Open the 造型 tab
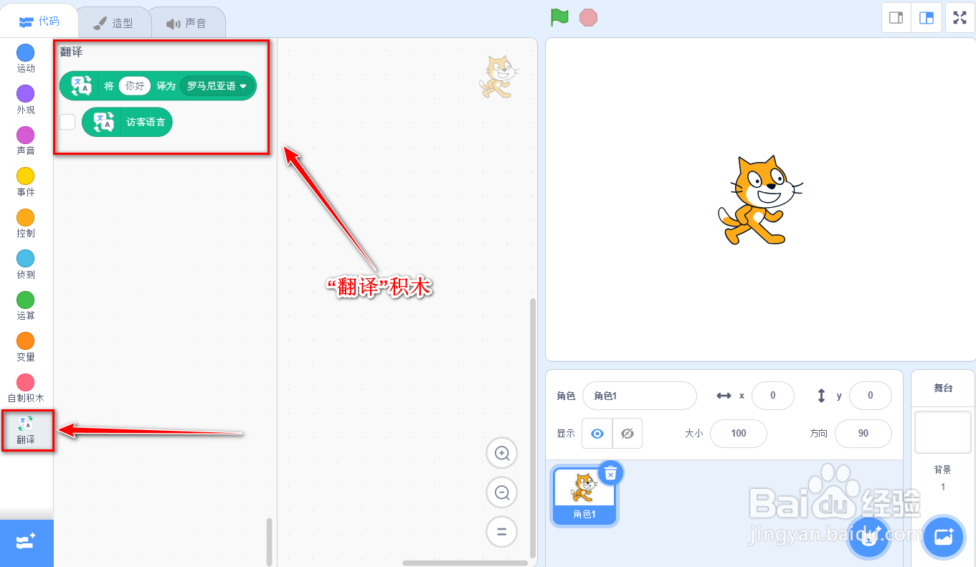Screen dimensions: 976x567 (114, 23)
